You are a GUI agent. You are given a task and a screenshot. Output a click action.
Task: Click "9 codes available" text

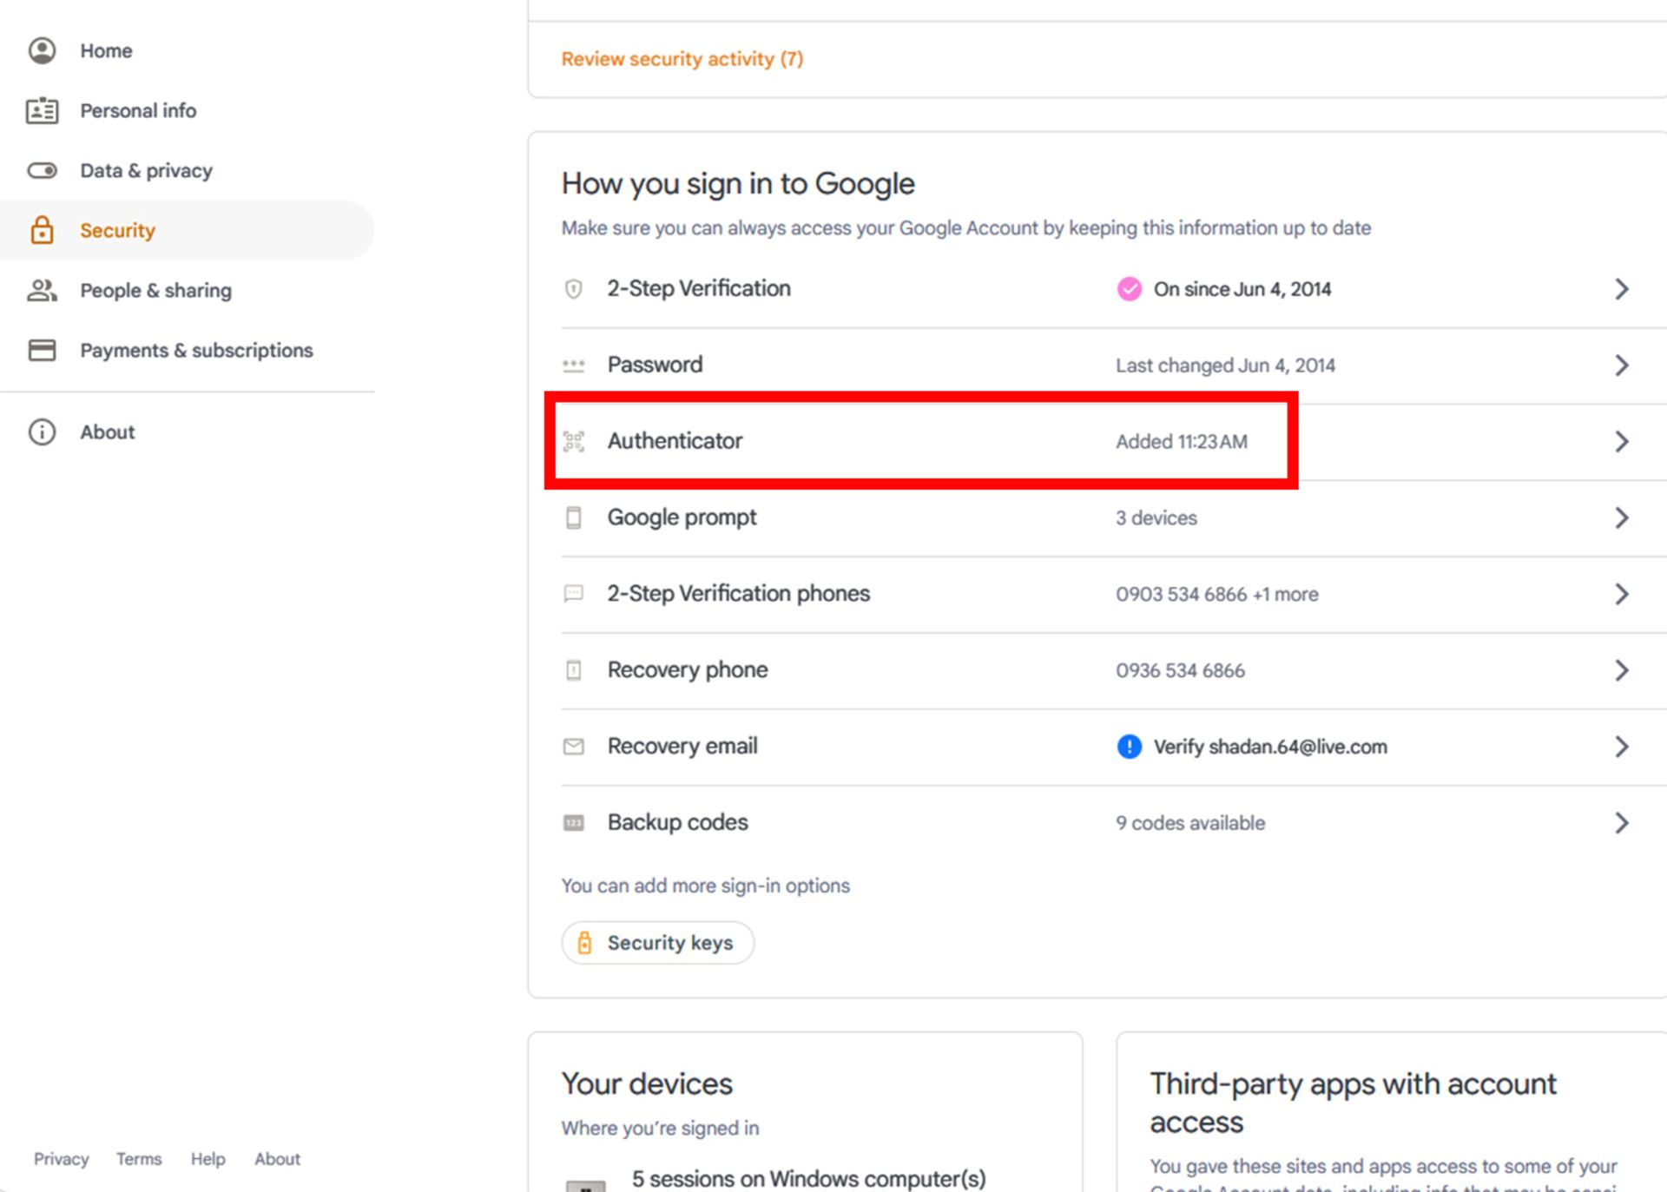click(x=1190, y=823)
